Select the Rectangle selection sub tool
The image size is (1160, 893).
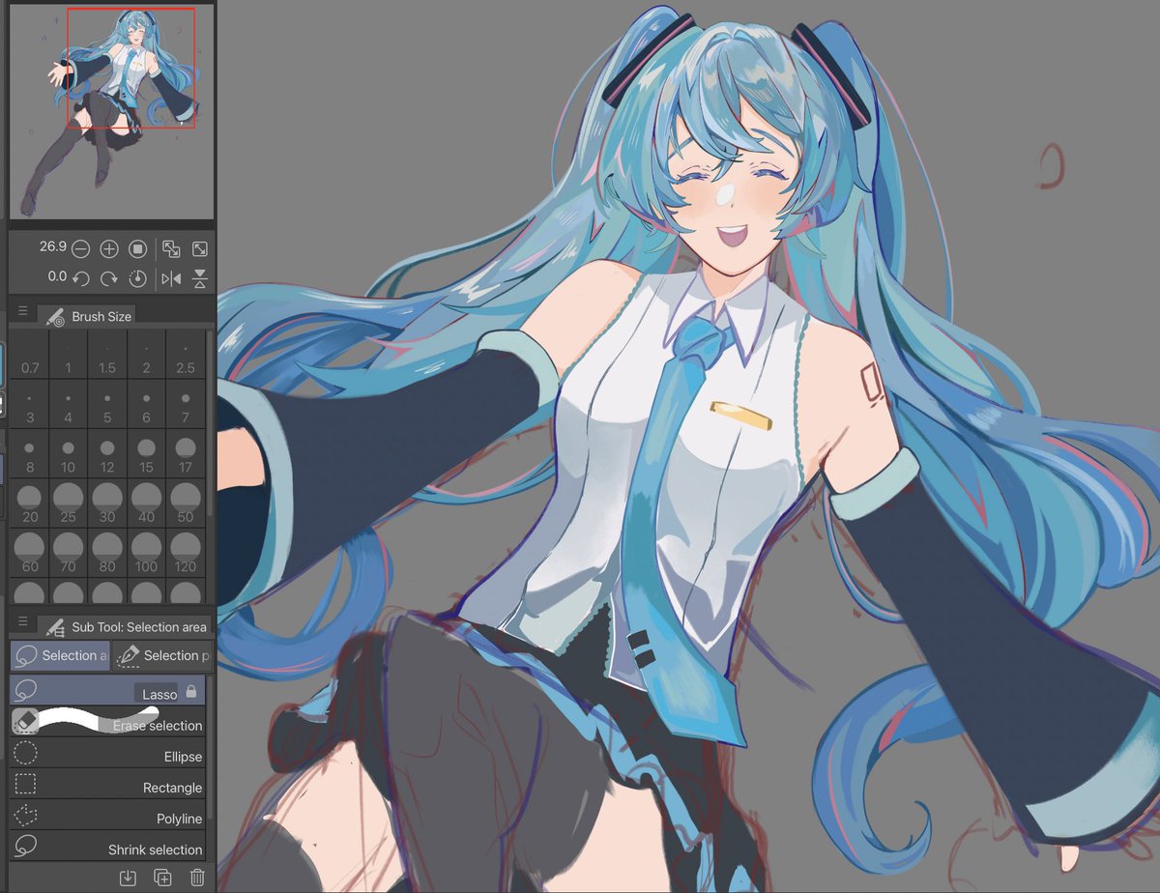[x=107, y=785]
